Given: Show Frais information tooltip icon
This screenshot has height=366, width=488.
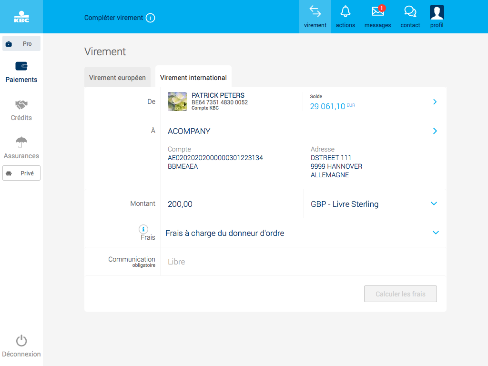Looking at the screenshot, I should coord(143,229).
